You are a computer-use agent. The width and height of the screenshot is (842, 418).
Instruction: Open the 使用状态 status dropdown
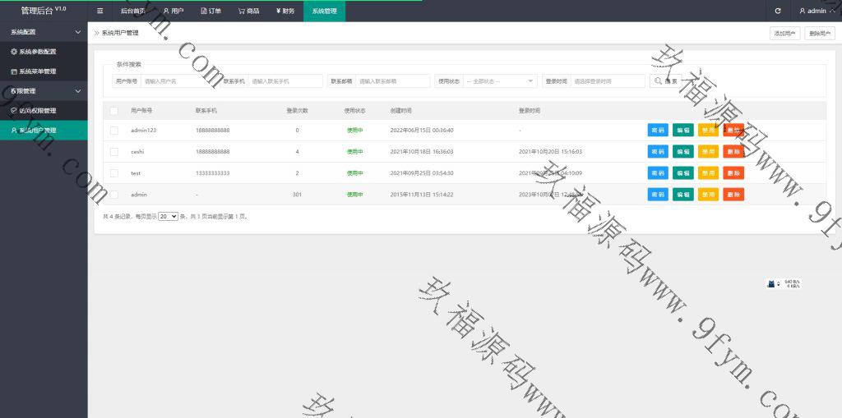[500, 81]
